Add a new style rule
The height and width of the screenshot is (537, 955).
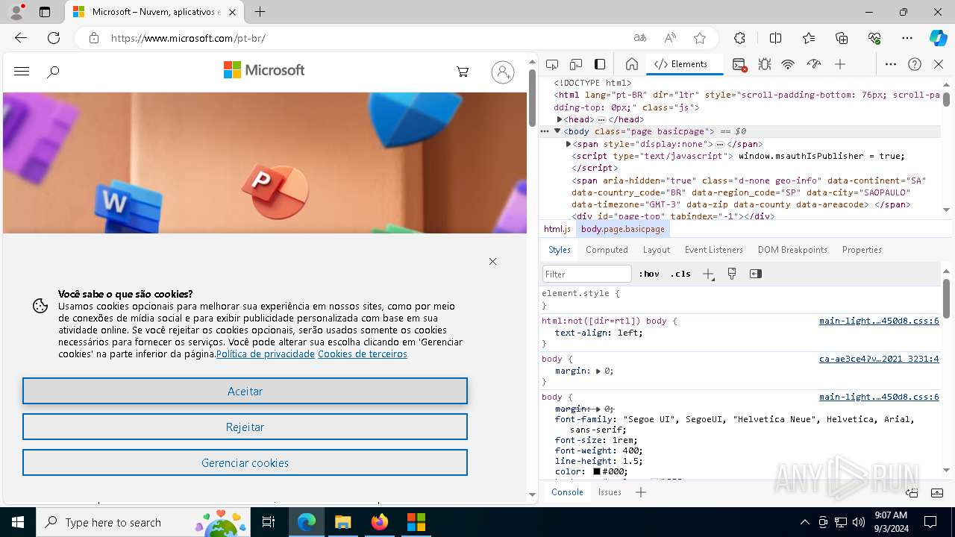tap(708, 274)
